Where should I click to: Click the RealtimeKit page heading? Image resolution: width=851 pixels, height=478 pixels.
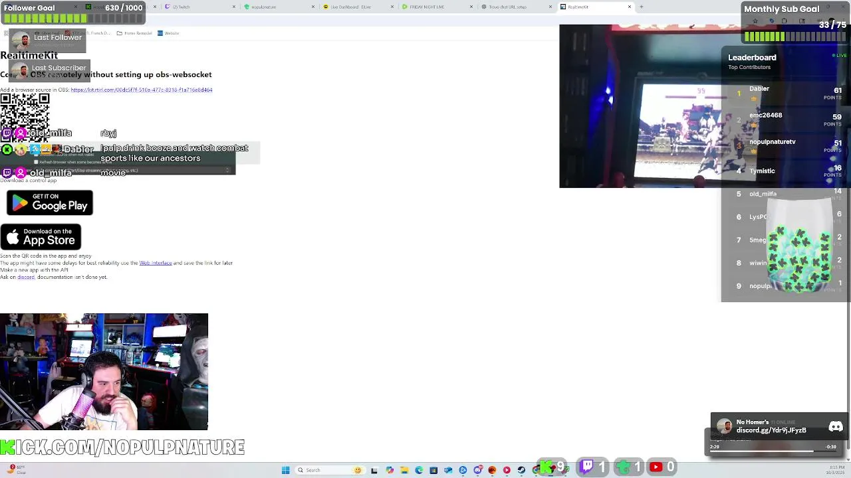coord(29,55)
